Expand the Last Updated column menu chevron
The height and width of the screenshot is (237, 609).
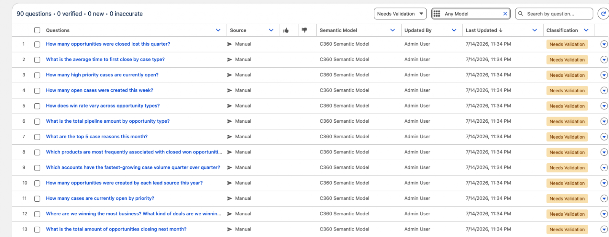(x=534, y=30)
